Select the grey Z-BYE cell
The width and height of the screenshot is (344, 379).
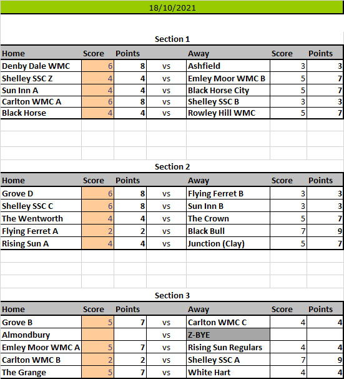point(228,335)
